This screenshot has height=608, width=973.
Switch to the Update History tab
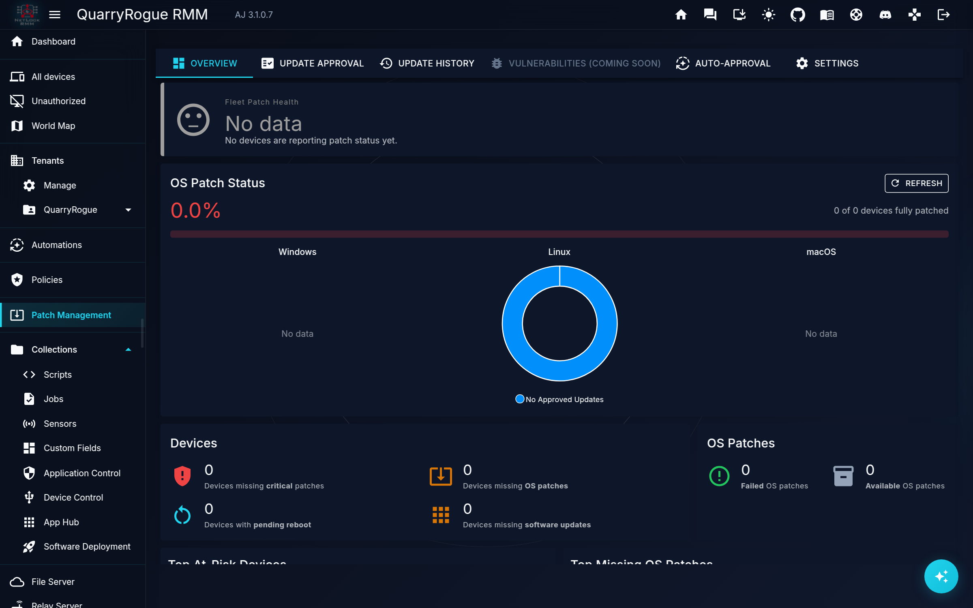(x=427, y=63)
